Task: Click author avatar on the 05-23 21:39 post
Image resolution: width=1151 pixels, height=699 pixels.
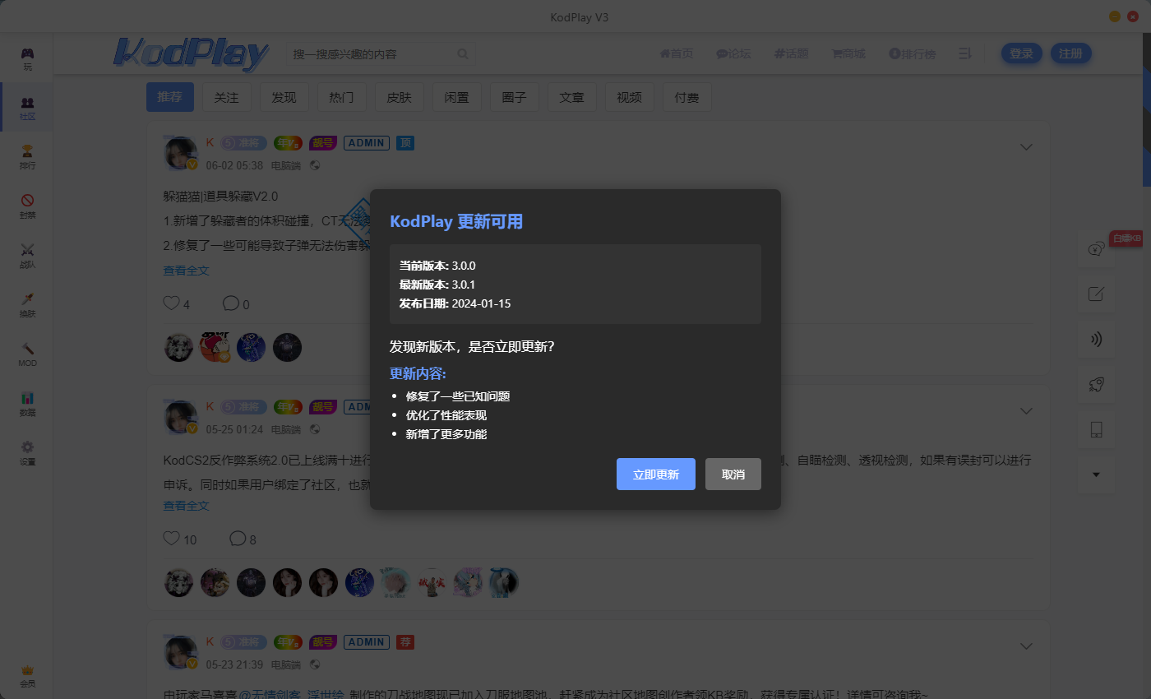Action: [181, 653]
